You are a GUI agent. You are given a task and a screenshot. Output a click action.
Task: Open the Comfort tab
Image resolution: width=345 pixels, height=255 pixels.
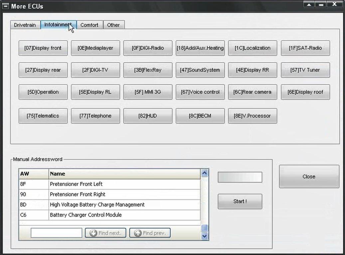click(89, 25)
